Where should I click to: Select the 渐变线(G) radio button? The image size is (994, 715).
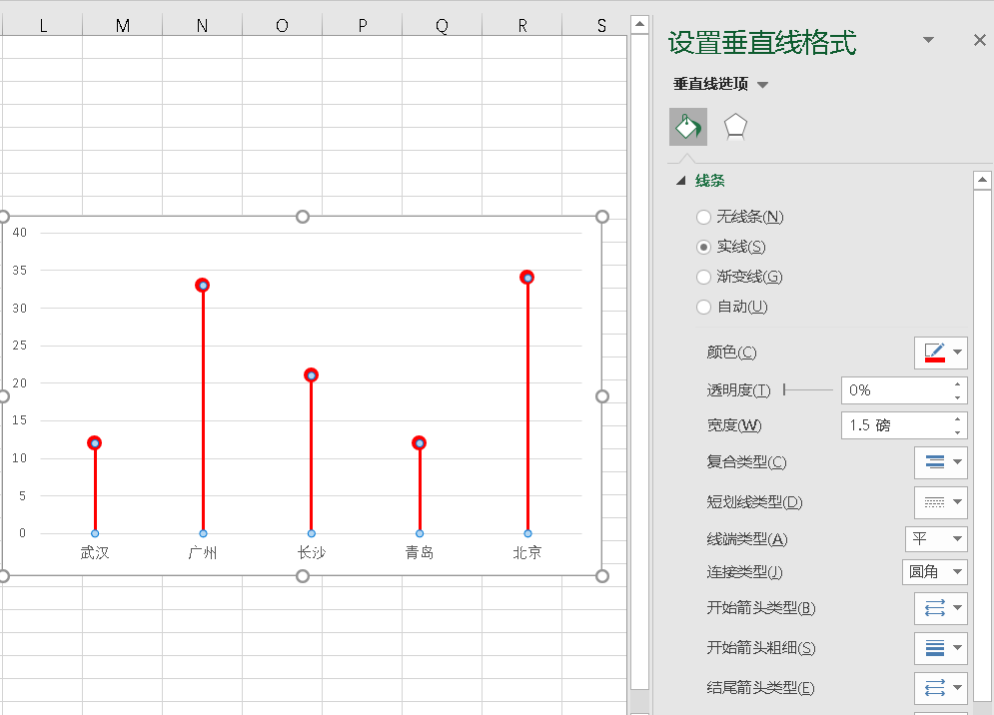click(703, 277)
